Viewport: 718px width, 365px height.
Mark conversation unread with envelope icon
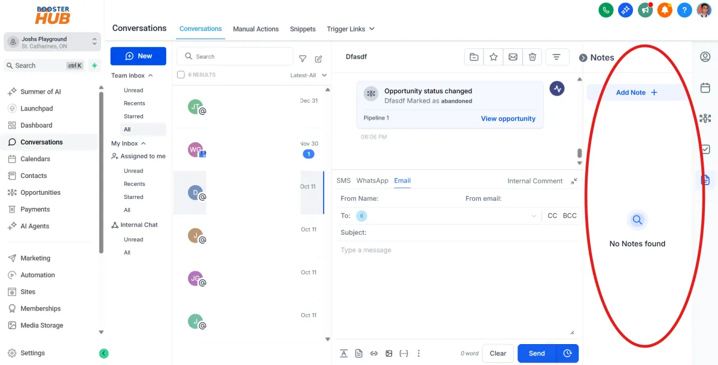513,57
